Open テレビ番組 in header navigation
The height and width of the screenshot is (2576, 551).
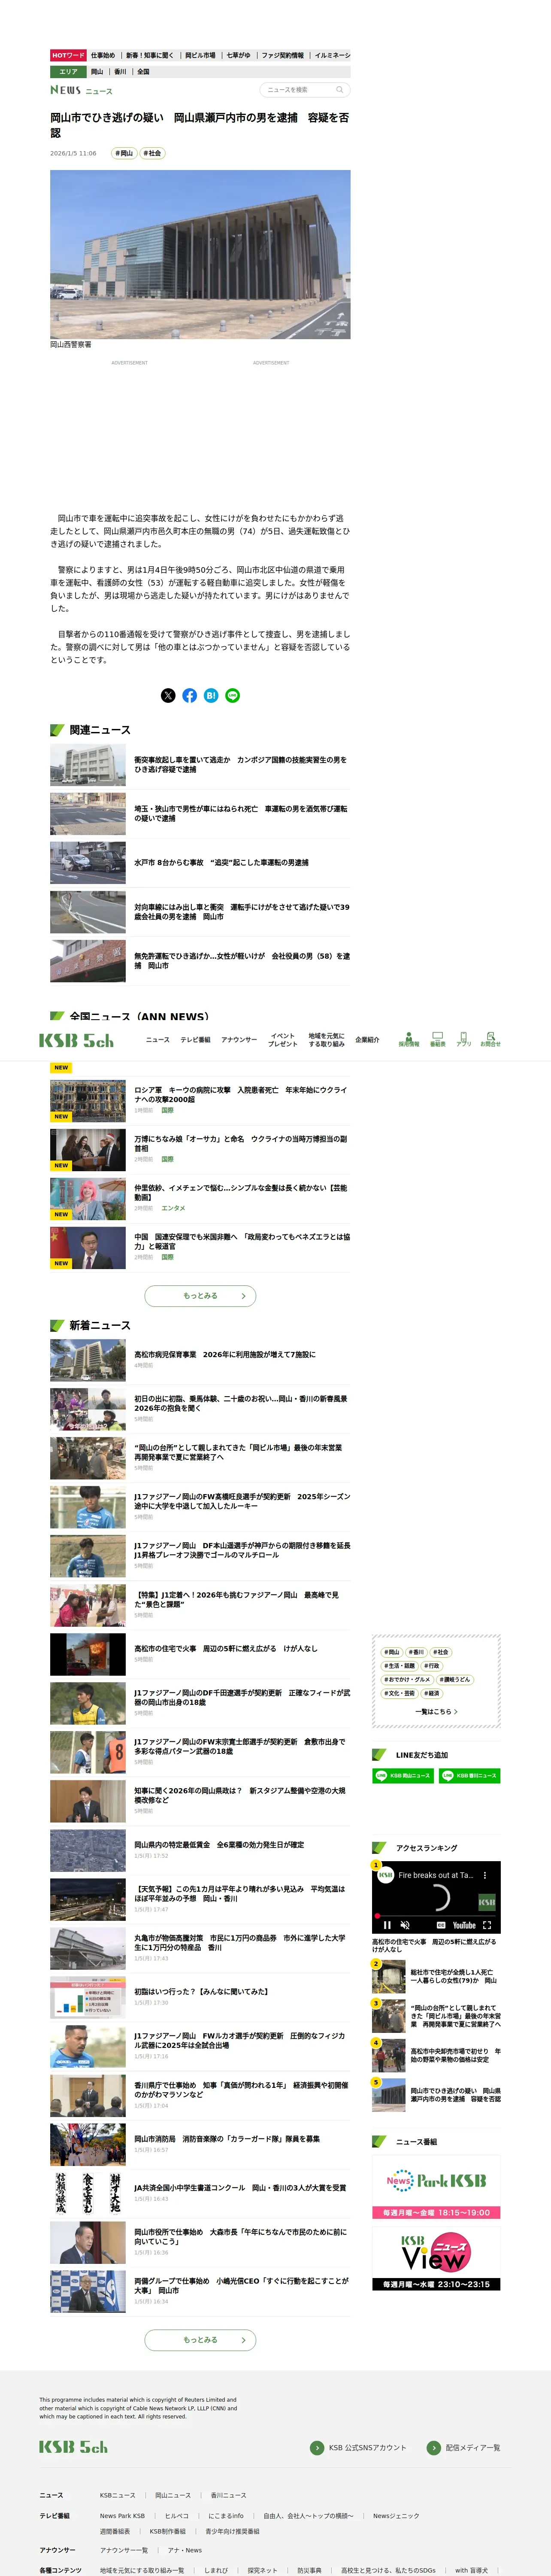tap(195, 1040)
